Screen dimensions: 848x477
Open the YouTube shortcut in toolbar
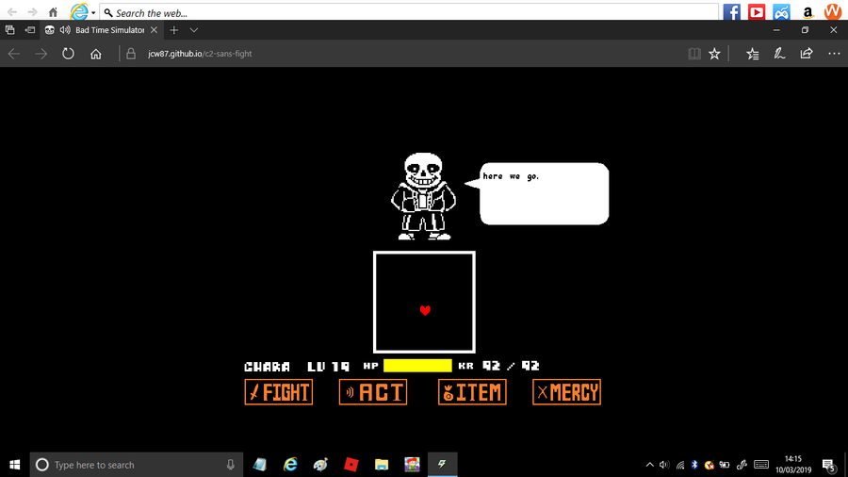point(756,12)
